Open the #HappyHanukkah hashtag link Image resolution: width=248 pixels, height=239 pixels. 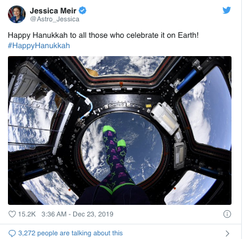point(39,45)
